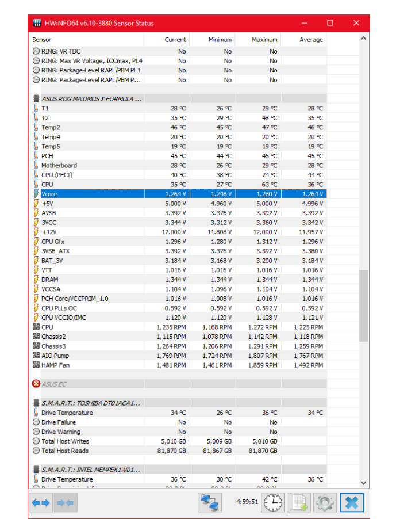Select the ASUS ROG MAXIMUS X FORMULA group row
This screenshot has height=519, width=400.
pos(178,98)
